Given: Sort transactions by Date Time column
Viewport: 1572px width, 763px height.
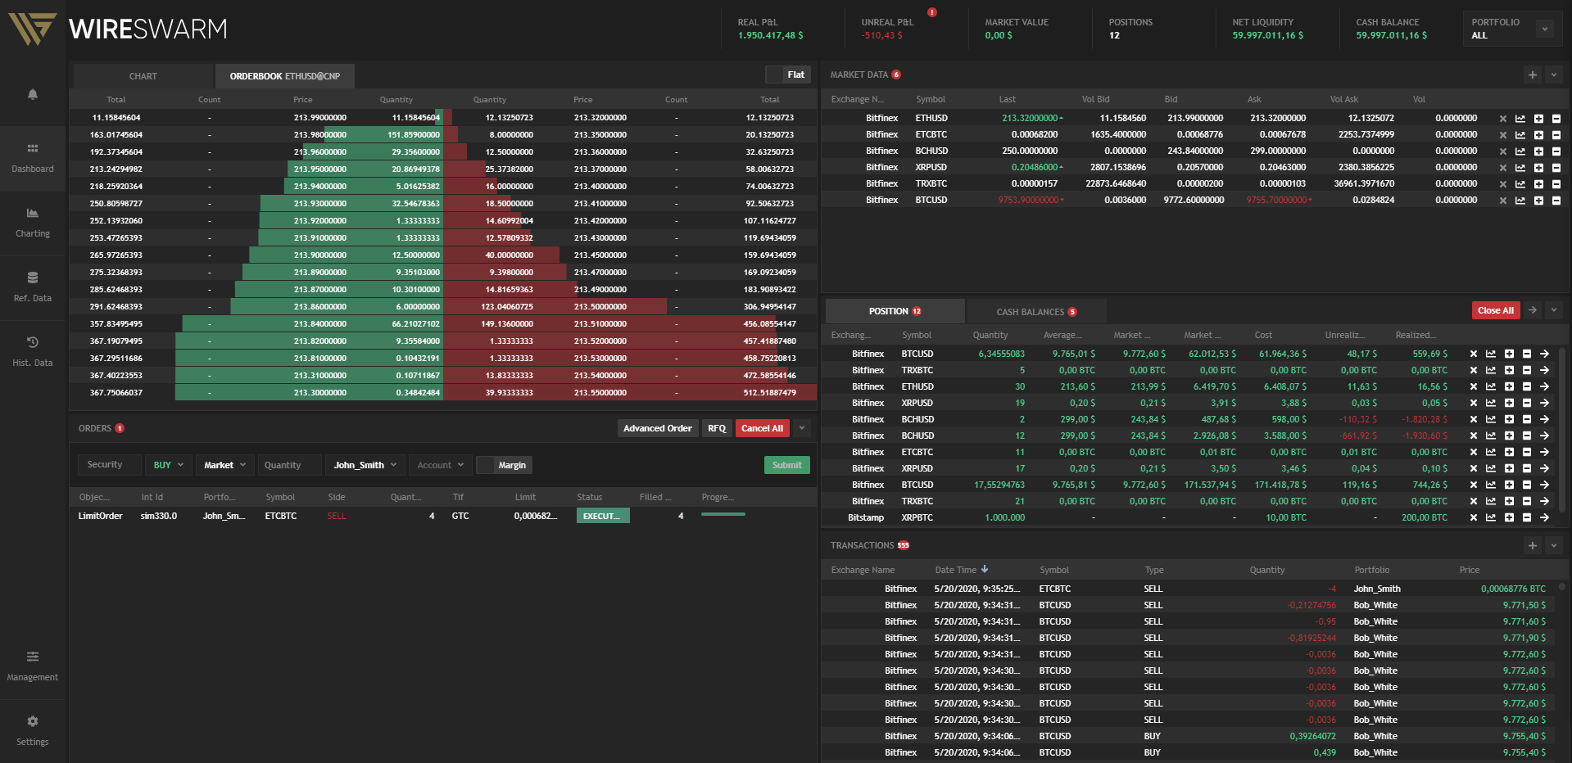Looking at the screenshot, I should [962, 570].
